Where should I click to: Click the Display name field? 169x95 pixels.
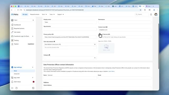click(70, 22)
